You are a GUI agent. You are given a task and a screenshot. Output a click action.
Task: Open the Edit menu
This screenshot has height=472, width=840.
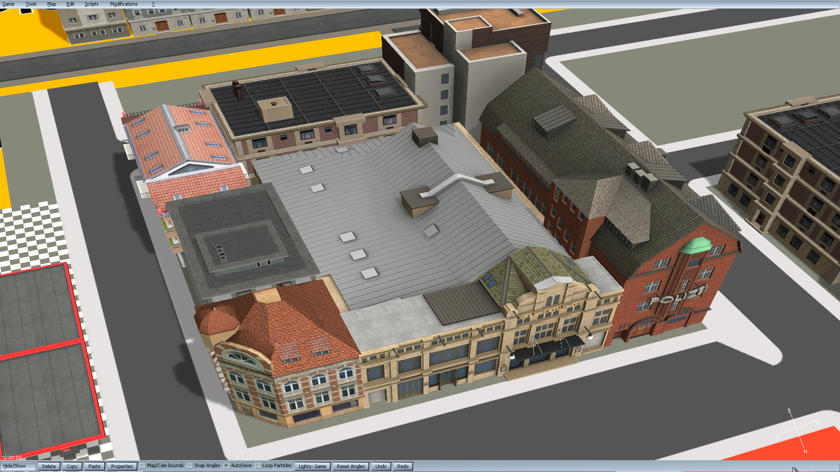click(70, 4)
